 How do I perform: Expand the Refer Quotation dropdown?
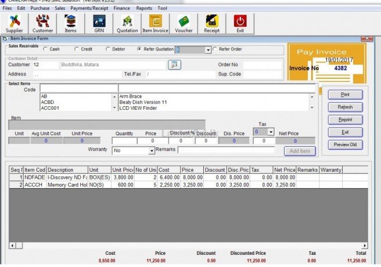(207, 50)
